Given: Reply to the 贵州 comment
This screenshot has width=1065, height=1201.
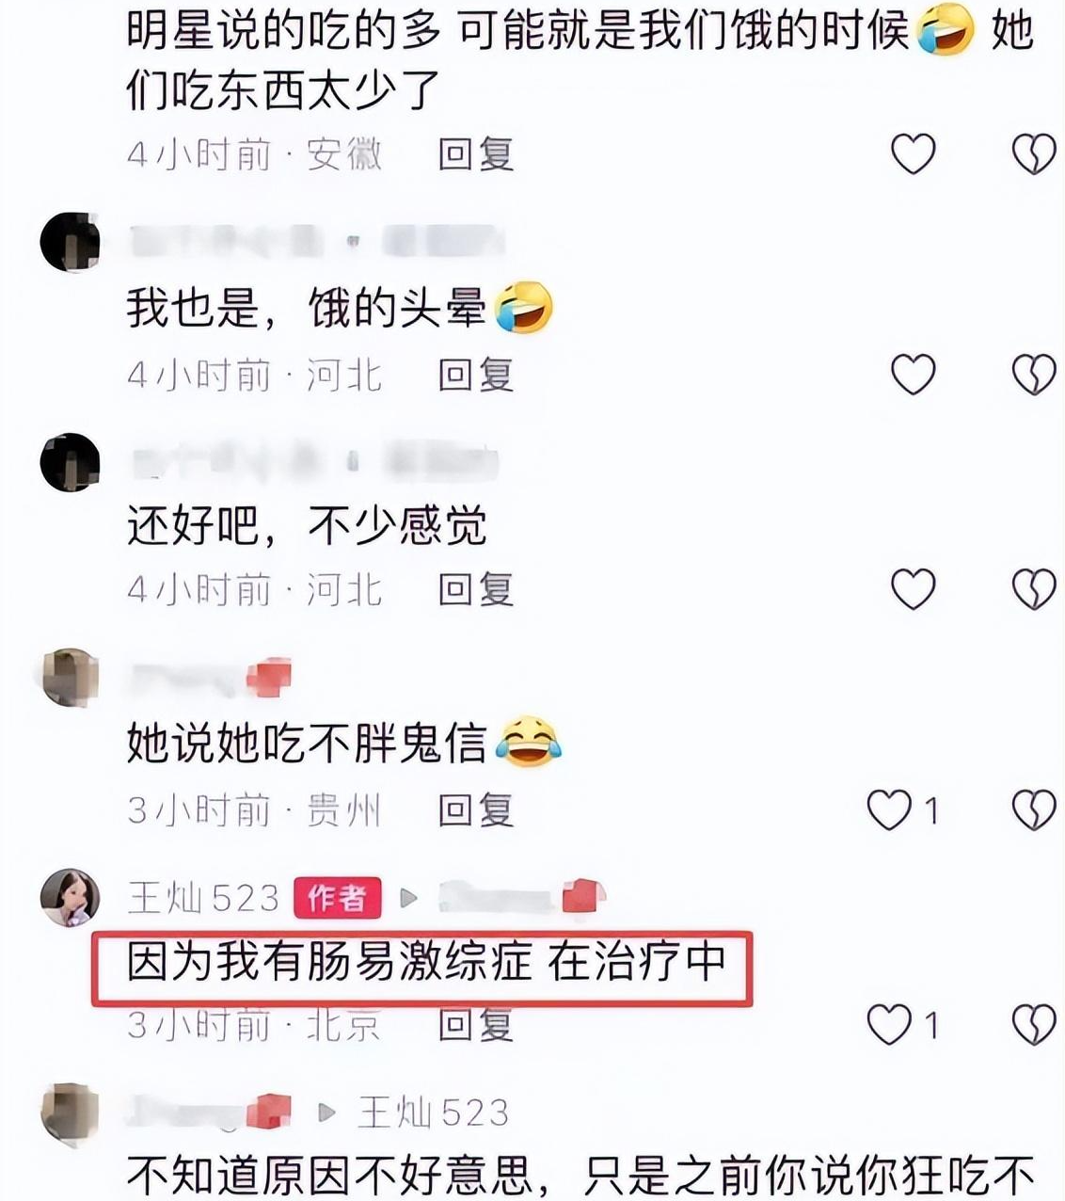Looking at the screenshot, I should point(476,809).
